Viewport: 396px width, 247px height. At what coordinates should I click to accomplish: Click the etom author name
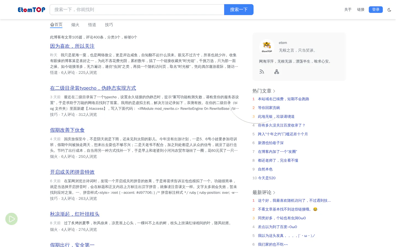283,43
